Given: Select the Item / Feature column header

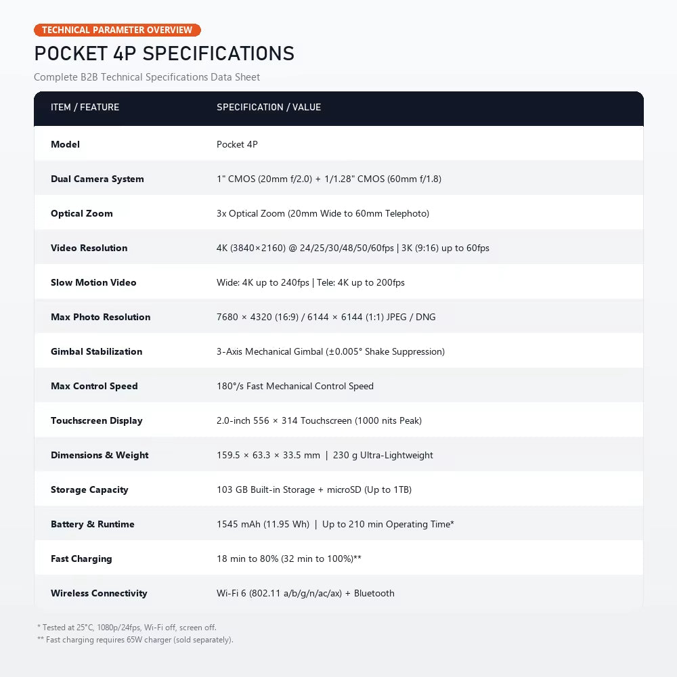Looking at the screenshot, I should [85, 107].
